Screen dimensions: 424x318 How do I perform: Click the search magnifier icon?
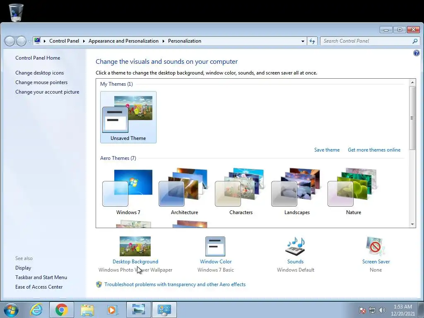(x=415, y=41)
